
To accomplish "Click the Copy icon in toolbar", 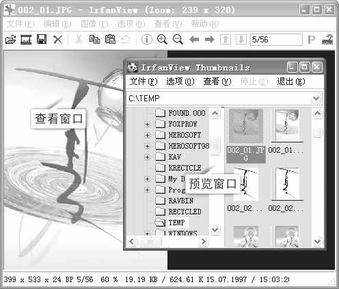I will pos(94,40).
